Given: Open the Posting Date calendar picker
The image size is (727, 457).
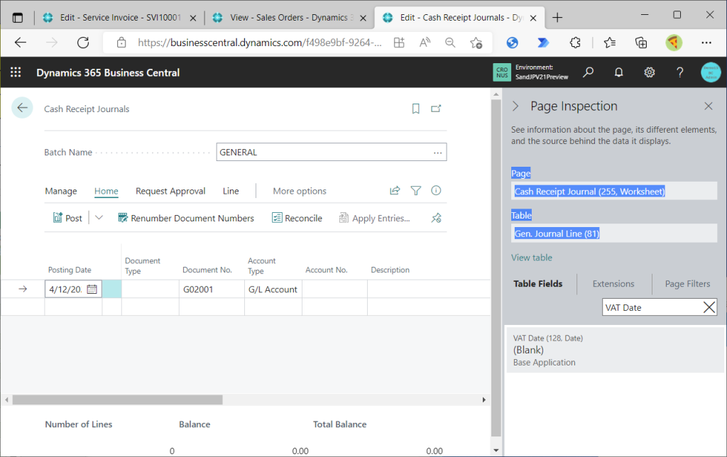Looking at the screenshot, I should point(92,290).
